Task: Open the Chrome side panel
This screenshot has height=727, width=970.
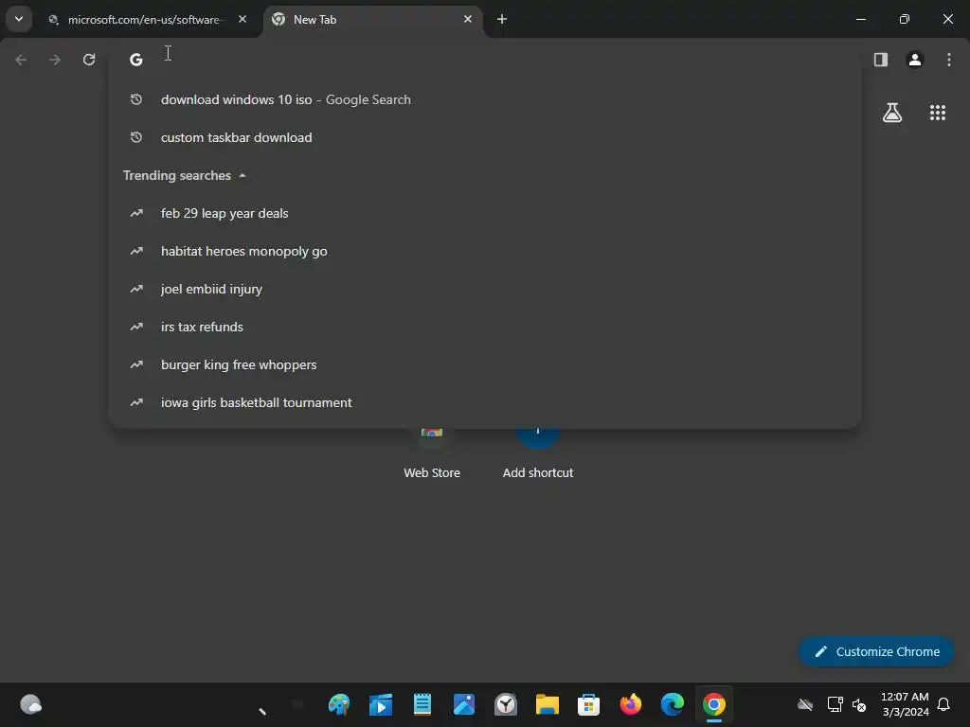Action: (x=881, y=60)
